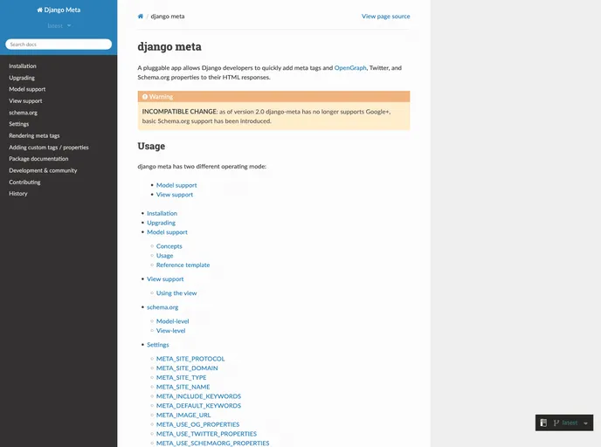The height and width of the screenshot is (447, 601).
Task: Click META_SITE_NAME link
Action: click(183, 387)
